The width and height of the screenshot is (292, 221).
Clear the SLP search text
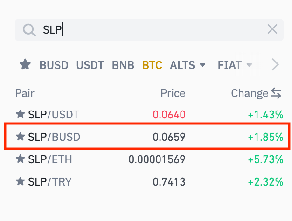click(272, 30)
